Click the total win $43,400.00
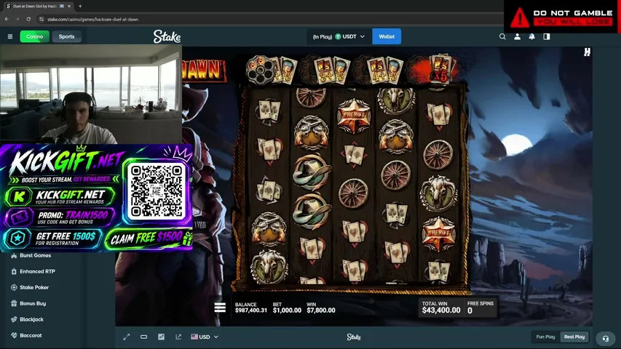The width and height of the screenshot is (621, 349). [x=440, y=310]
